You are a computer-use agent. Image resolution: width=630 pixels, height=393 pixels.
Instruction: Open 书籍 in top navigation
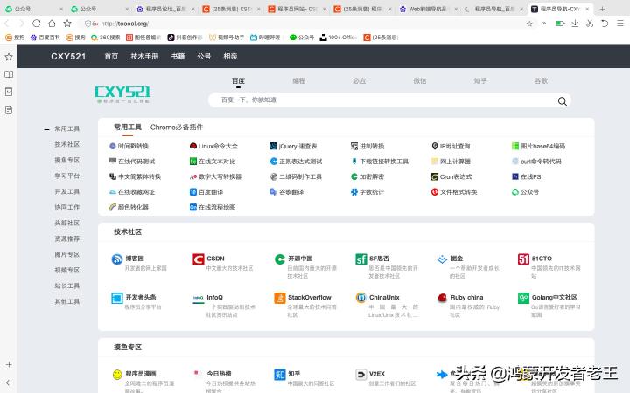(178, 57)
